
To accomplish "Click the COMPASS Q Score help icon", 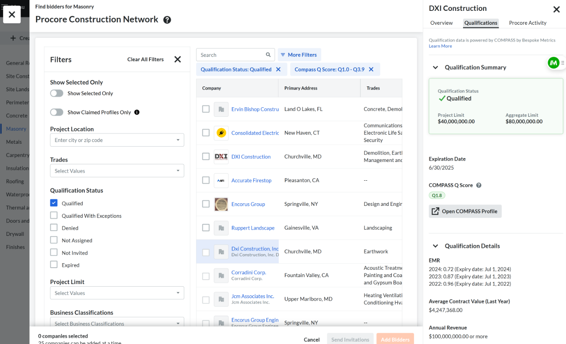I will coord(479,185).
